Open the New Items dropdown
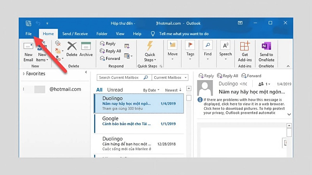The height and width of the screenshot is (175, 312). pyautogui.click(x=42, y=52)
